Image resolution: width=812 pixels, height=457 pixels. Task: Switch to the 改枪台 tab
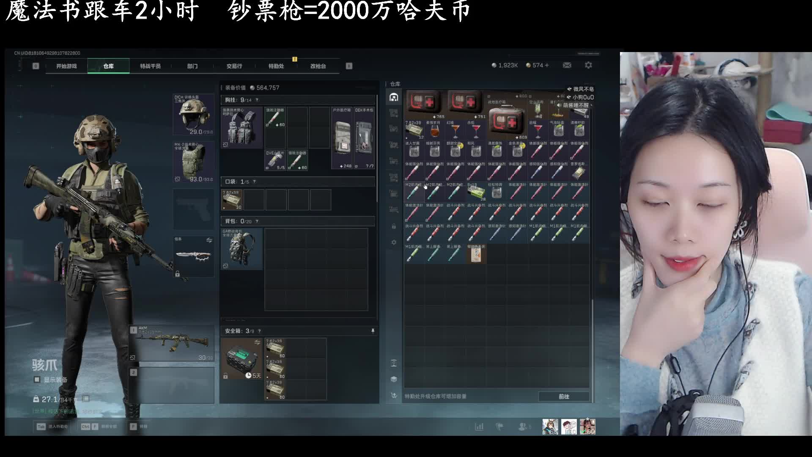click(318, 66)
